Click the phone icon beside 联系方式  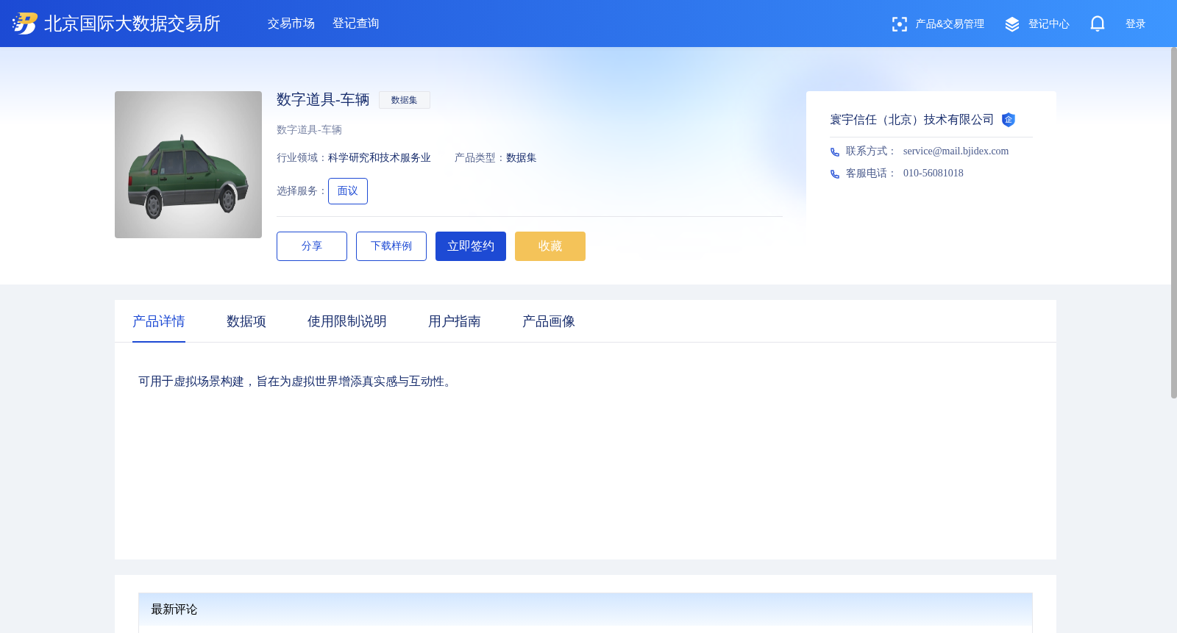pyautogui.click(x=835, y=152)
